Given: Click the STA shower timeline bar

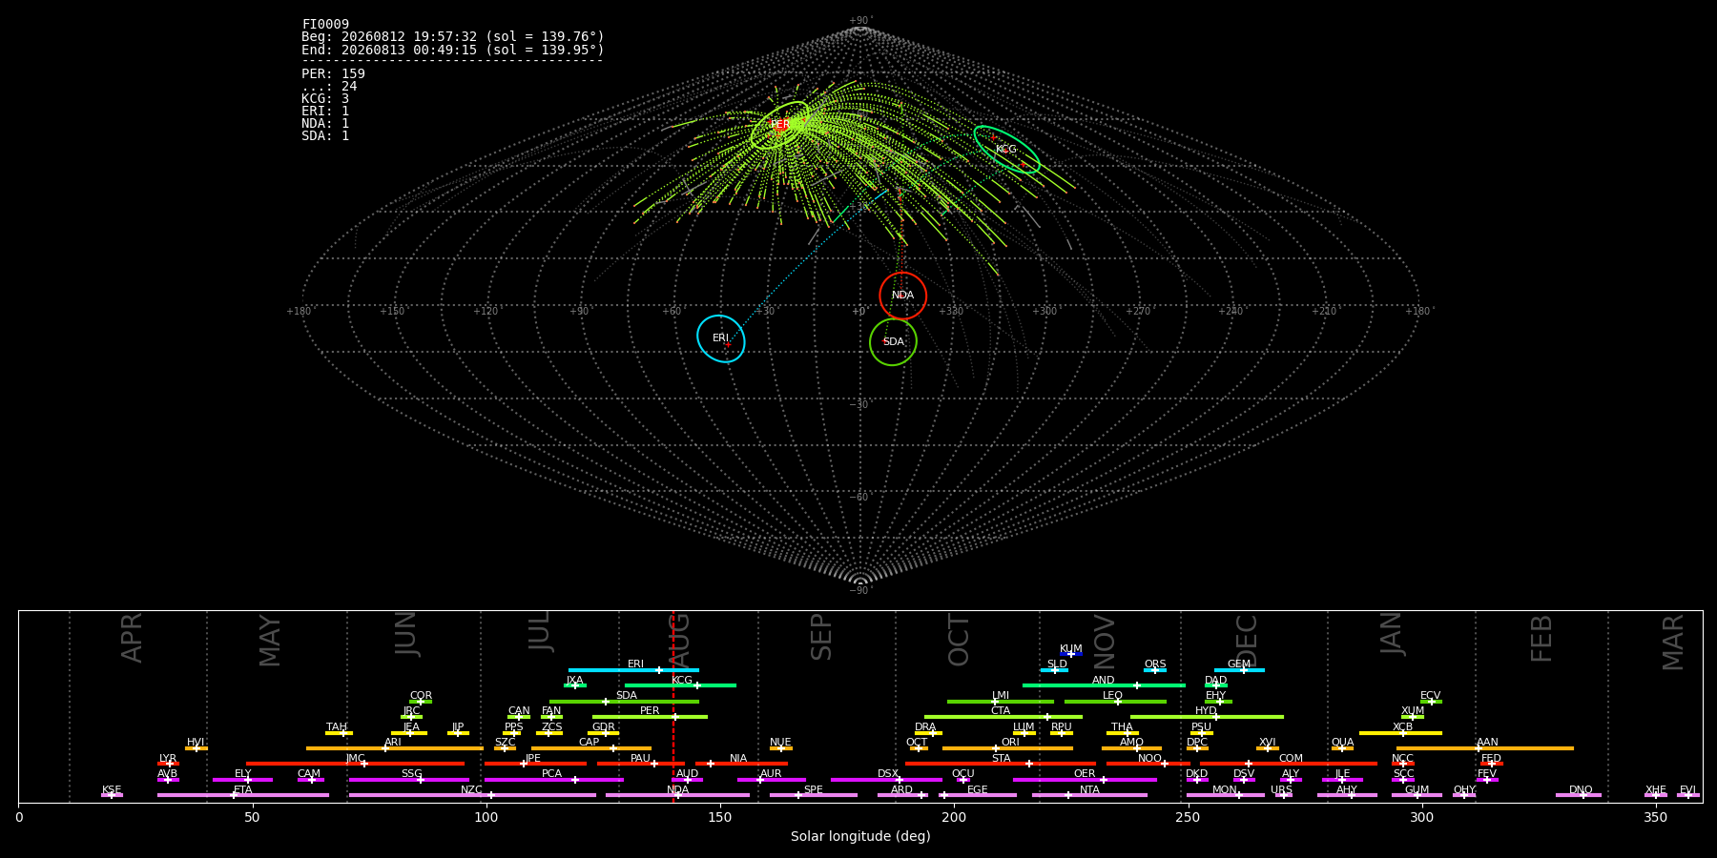Looking at the screenshot, I should (x=1001, y=764).
